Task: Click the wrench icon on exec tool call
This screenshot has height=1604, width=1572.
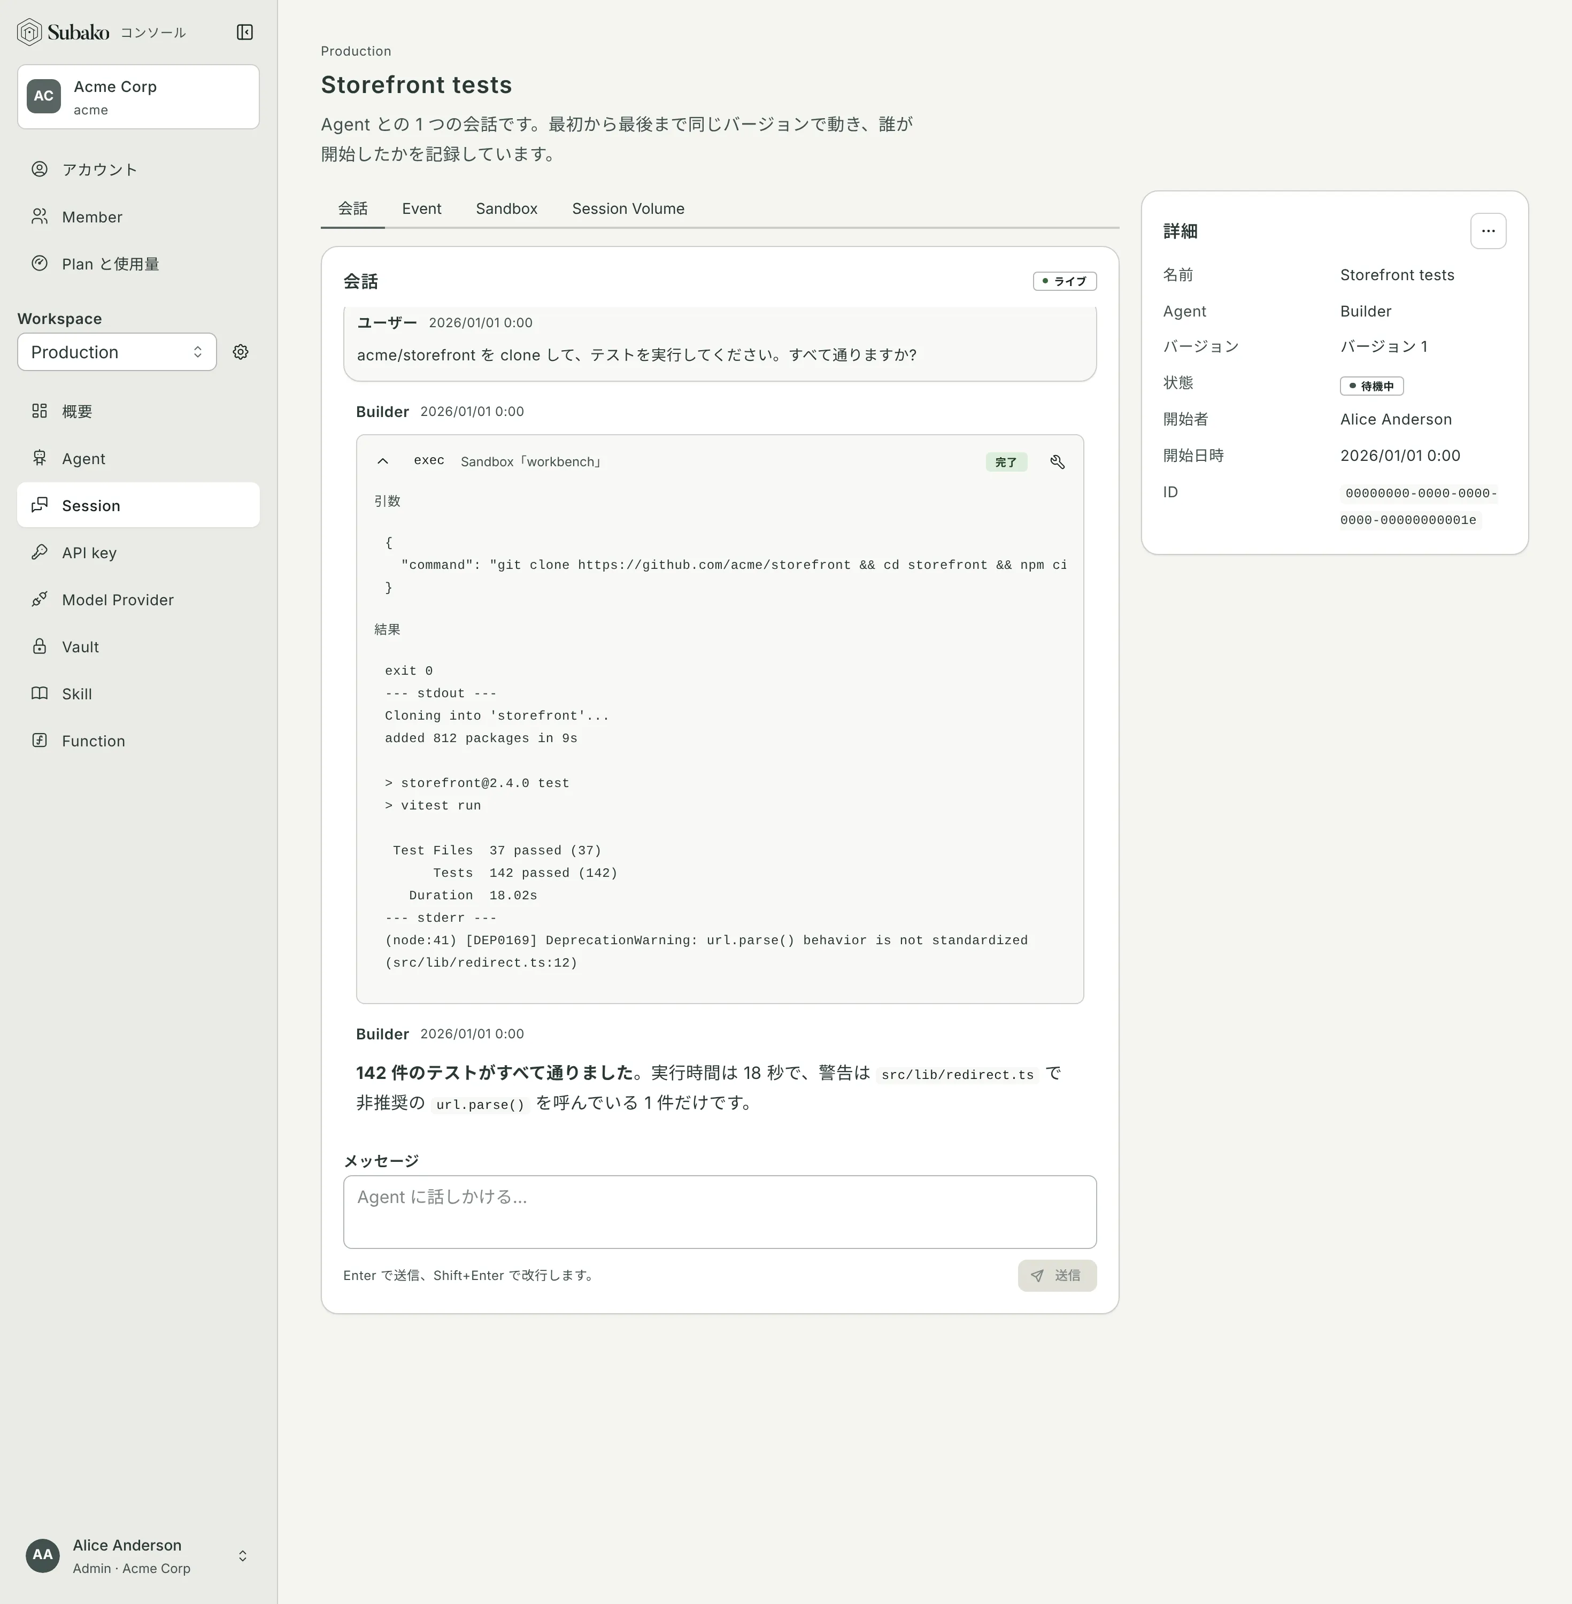Action: [1057, 461]
